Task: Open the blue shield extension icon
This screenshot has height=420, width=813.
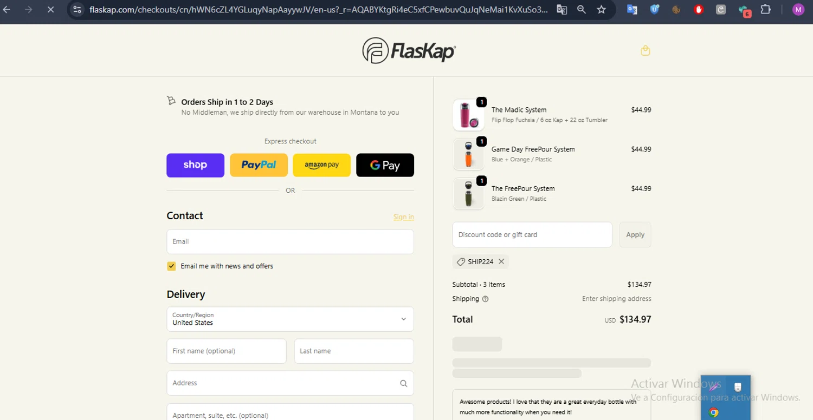Action: (x=654, y=9)
